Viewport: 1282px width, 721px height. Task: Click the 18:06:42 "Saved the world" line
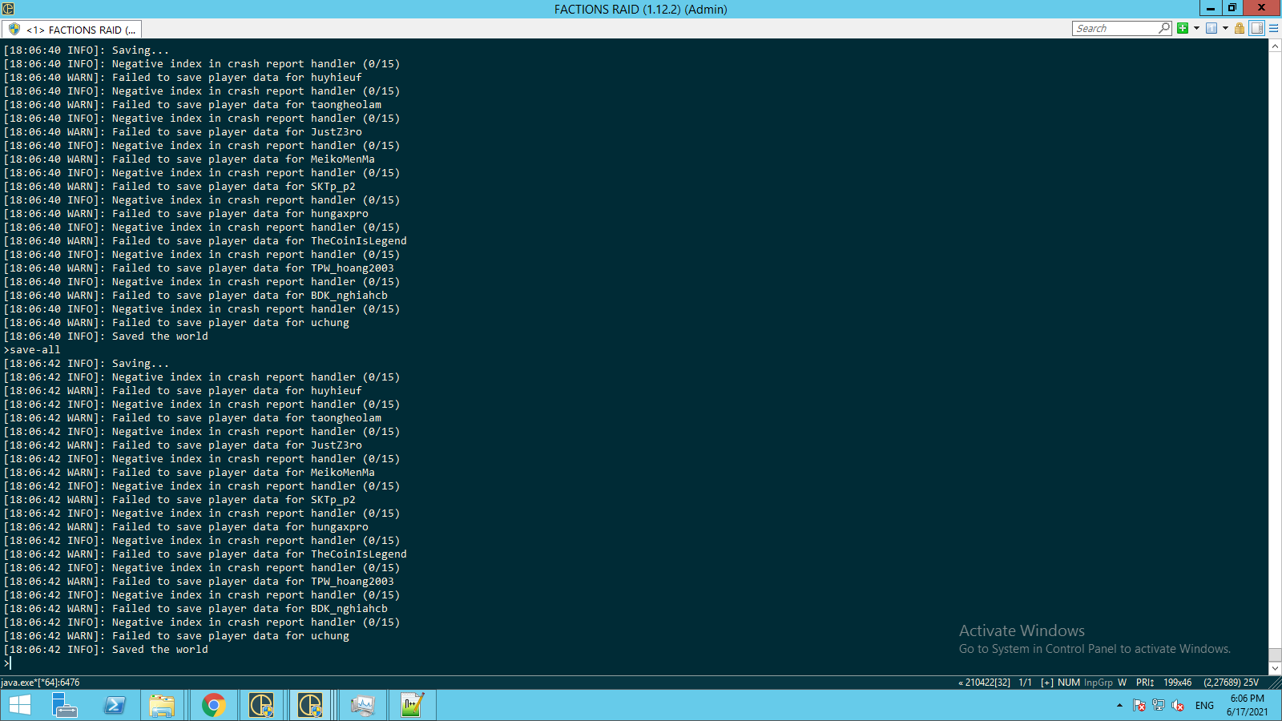point(106,650)
